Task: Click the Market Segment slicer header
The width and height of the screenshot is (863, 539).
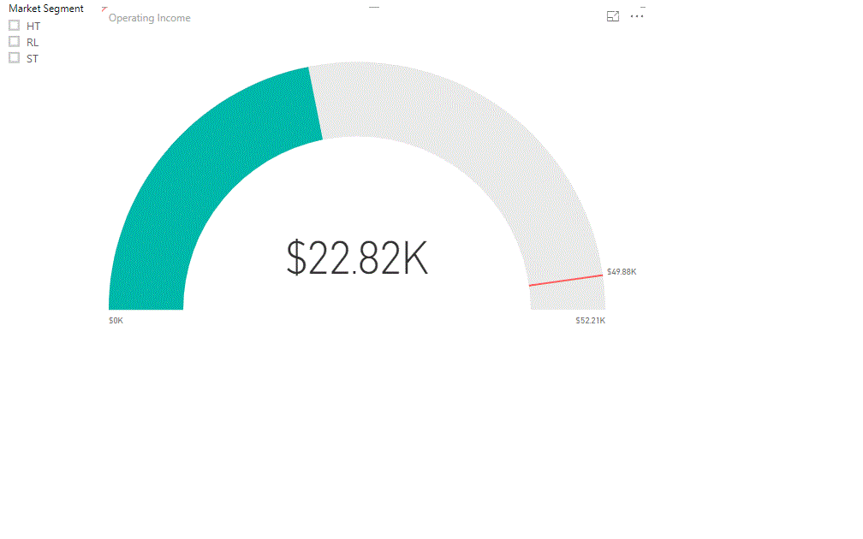Action: 46,9
